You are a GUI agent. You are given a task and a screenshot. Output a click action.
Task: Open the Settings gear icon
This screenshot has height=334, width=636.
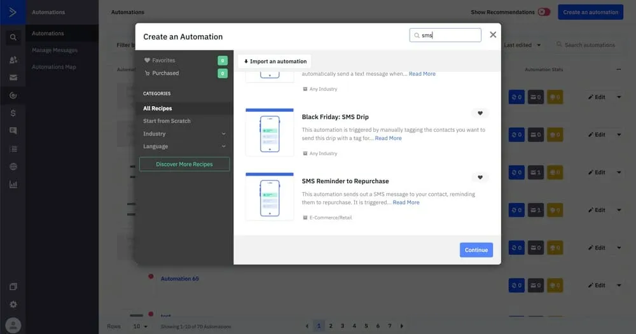coord(13,305)
